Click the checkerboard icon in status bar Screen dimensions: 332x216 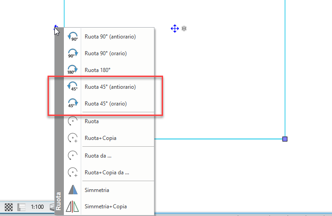tap(9, 207)
